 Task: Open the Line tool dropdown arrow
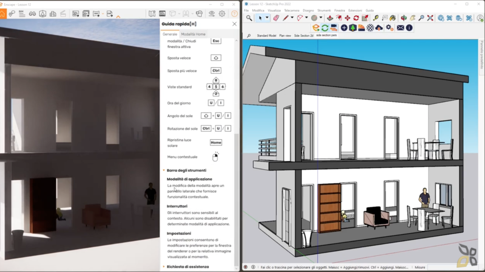coord(292,18)
